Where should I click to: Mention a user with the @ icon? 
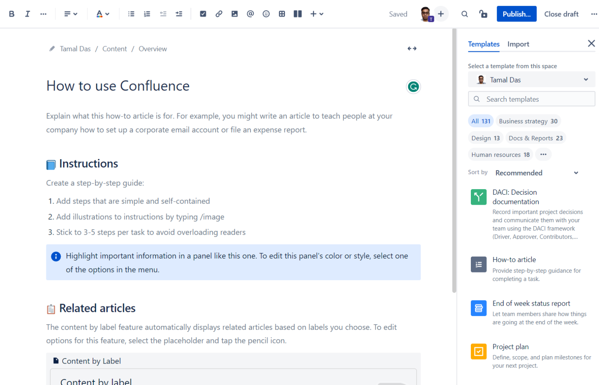click(x=250, y=14)
